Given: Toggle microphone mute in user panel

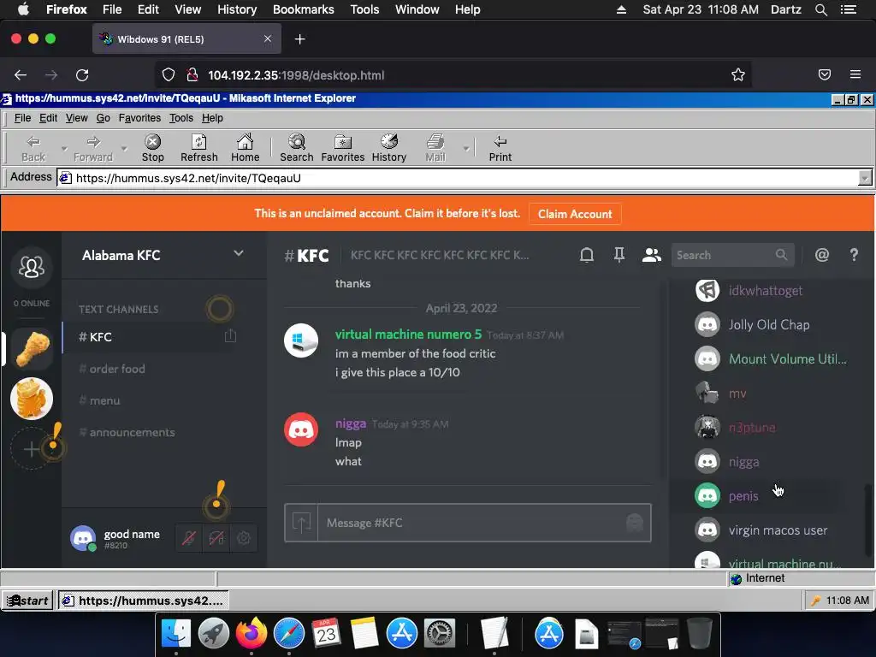Looking at the screenshot, I should [189, 538].
